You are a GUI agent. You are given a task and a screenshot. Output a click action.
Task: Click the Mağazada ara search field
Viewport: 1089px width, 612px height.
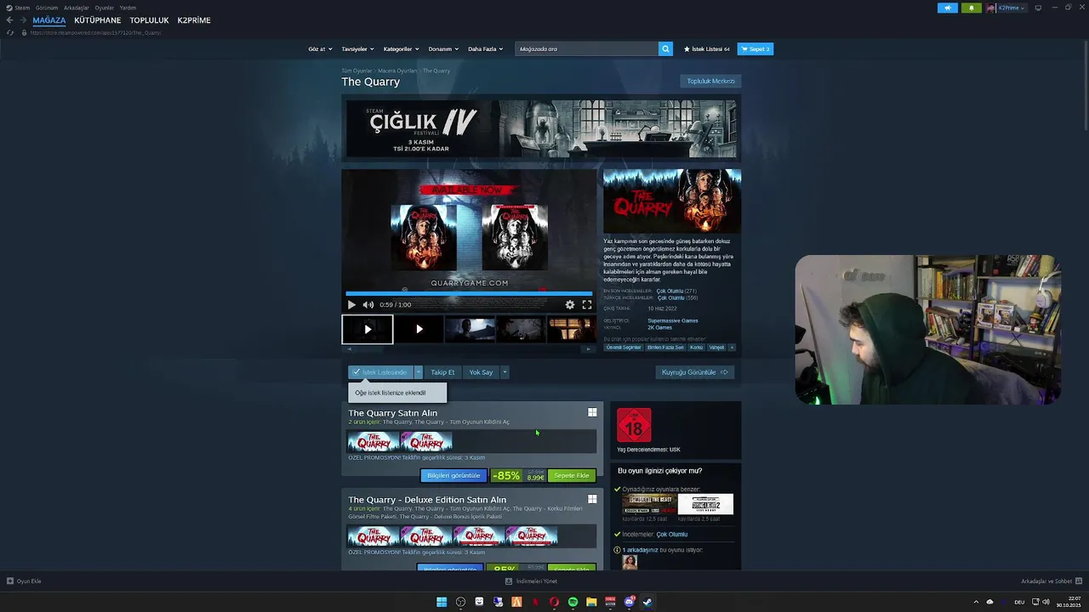587,49
